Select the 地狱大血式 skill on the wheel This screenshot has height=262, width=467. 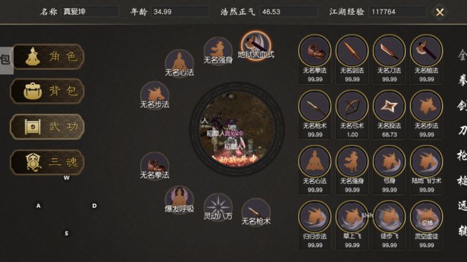(256, 45)
